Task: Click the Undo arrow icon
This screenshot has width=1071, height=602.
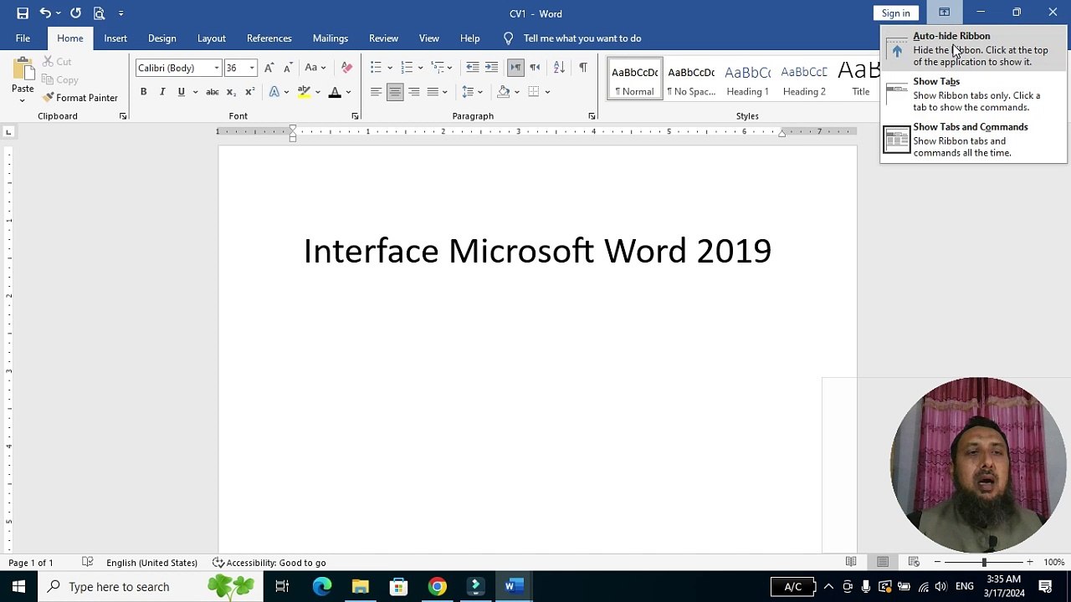Action: pos(45,13)
